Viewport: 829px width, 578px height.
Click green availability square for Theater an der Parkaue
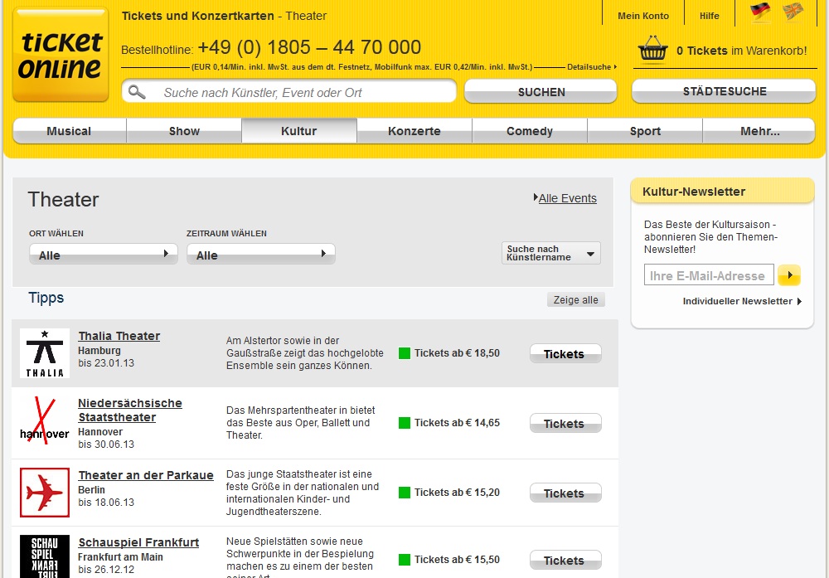[405, 493]
